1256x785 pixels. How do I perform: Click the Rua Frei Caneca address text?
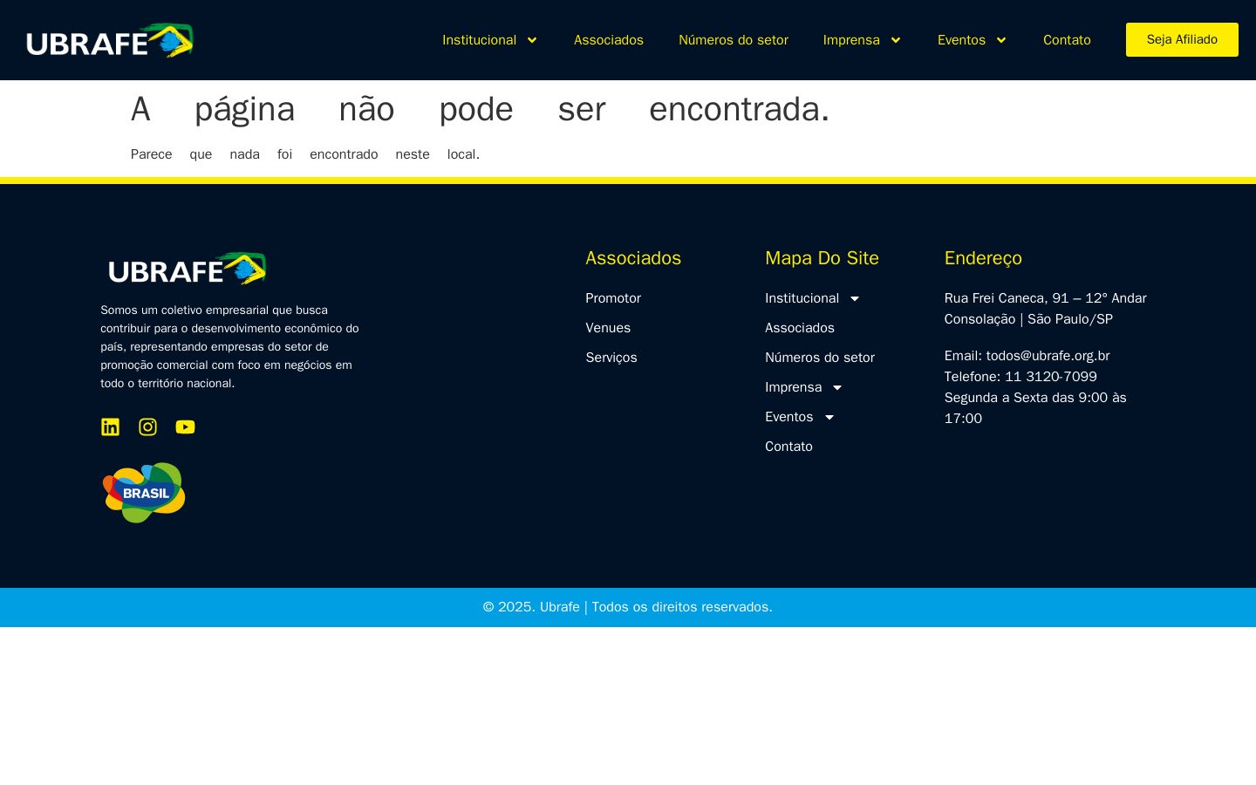[x=1046, y=309]
